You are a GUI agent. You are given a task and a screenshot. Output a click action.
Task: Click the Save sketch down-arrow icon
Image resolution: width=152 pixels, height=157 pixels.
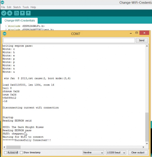(28, 13)
